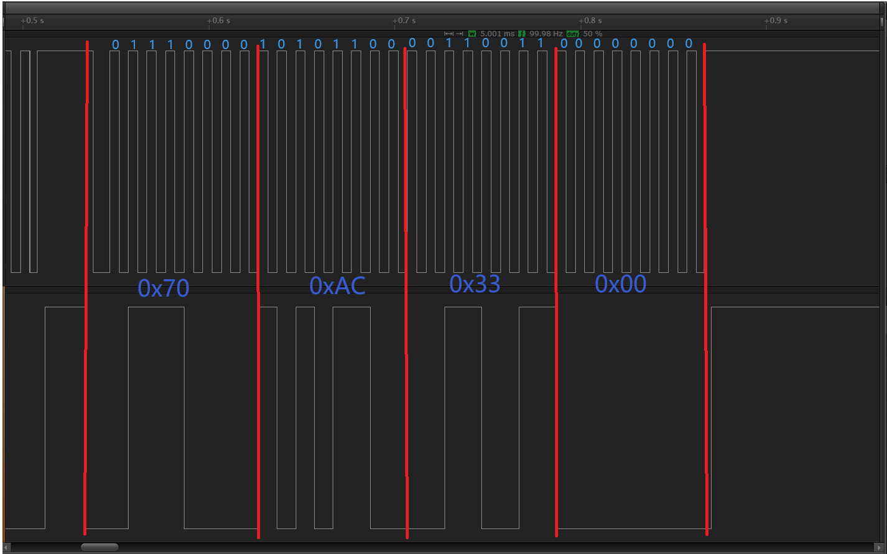Image resolution: width=887 pixels, height=554 pixels.
Task: Click the period measurement arrows icon
Action: pos(448,34)
